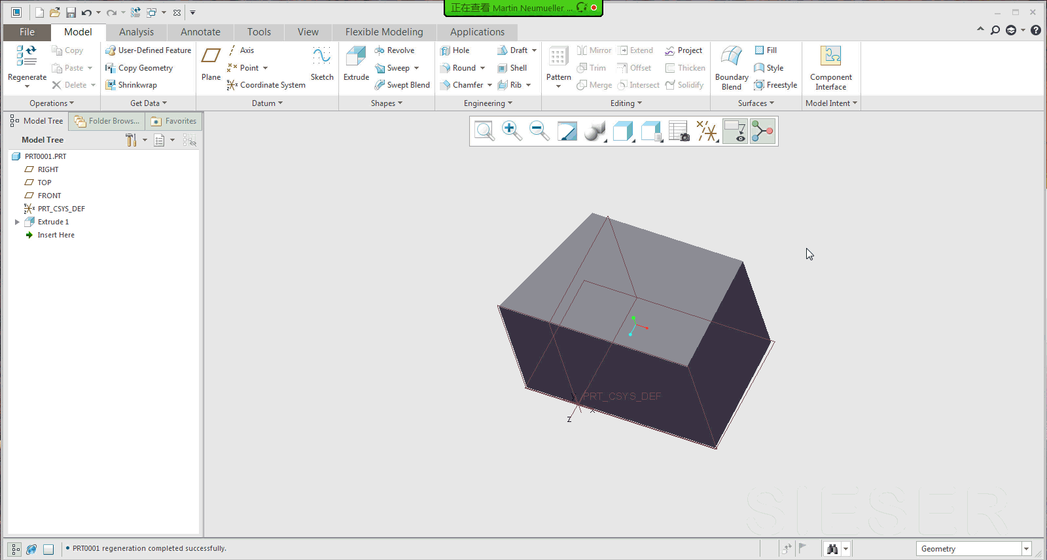This screenshot has width=1047, height=560.
Task: Toggle datum display filters
Action: (707, 131)
